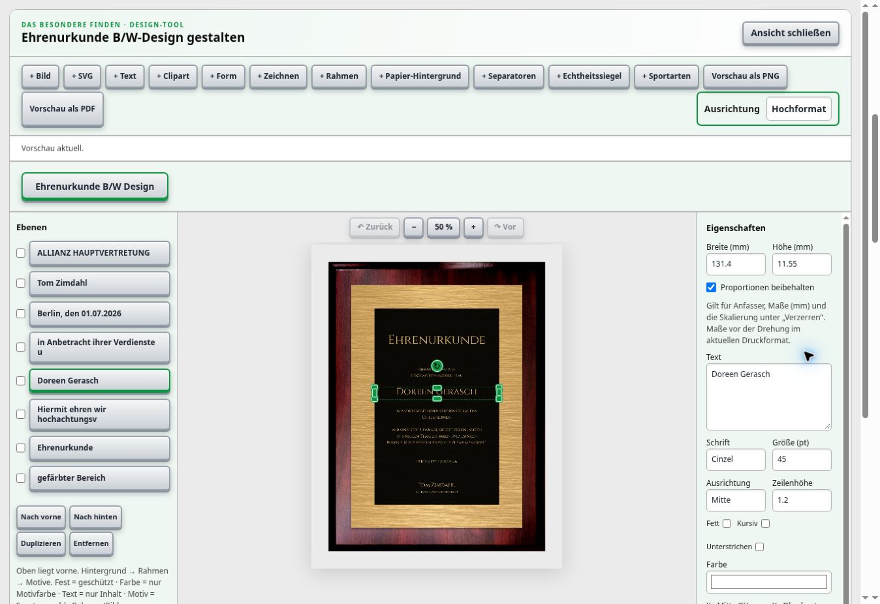Add a frame via + Rahmen
880x604 pixels.
339,76
